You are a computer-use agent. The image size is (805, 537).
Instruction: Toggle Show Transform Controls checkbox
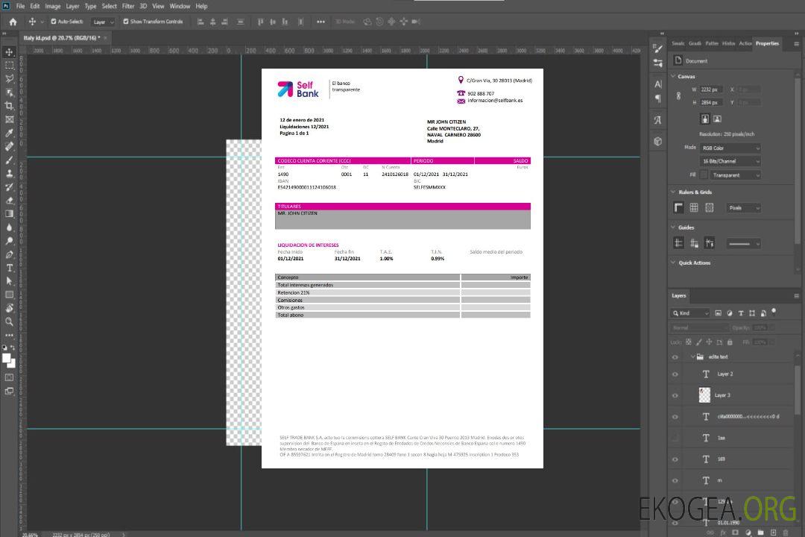[126, 22]
